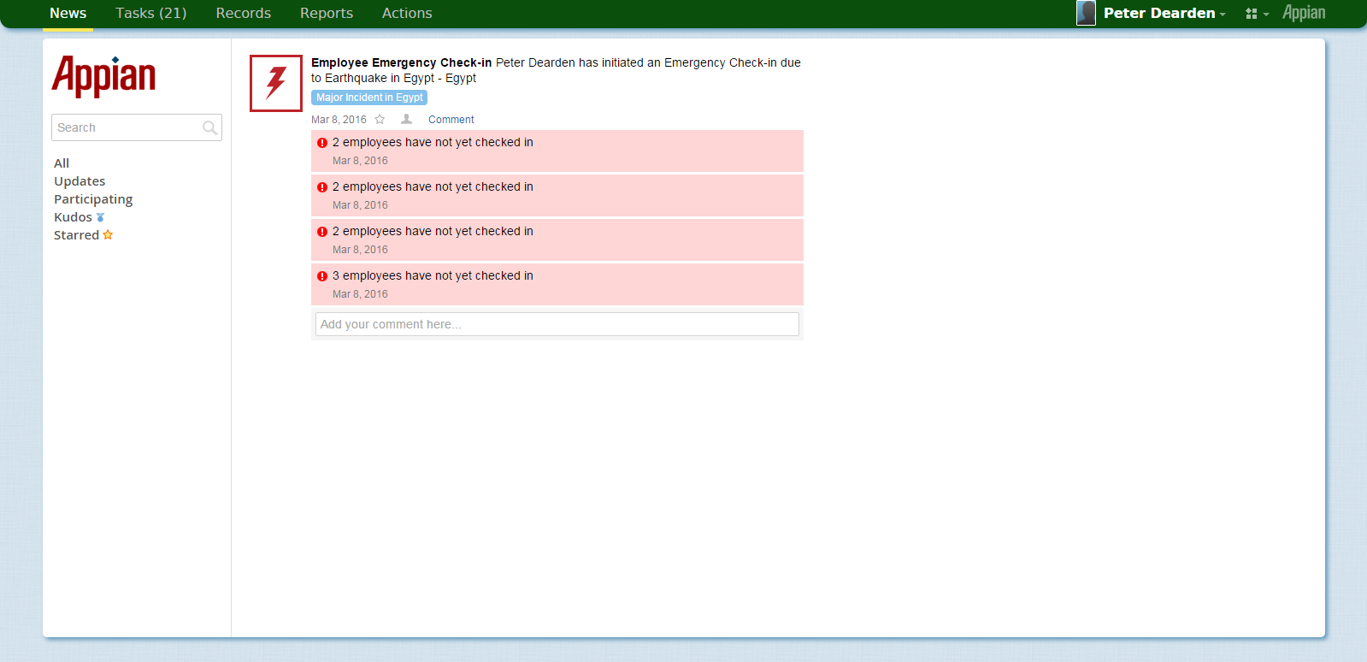This screenshot has width=1367, height=662.
Task: Click Peter Dearden's avatar picture
Action: coord(1086,13)
